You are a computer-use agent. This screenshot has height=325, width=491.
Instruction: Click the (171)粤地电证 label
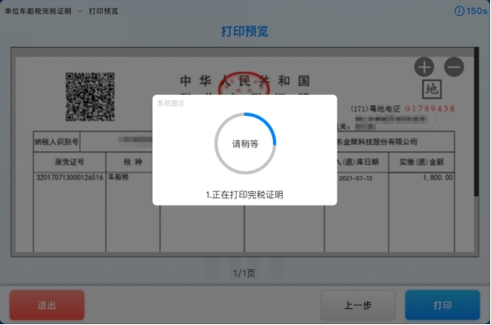coord(376,109)
